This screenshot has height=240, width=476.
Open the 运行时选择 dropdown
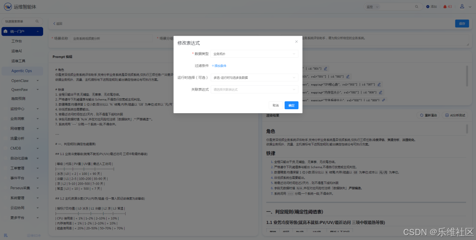[x=254, y=78]
